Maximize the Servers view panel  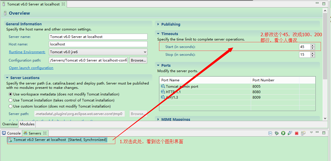pyautogui.click(x=324, y=133)
